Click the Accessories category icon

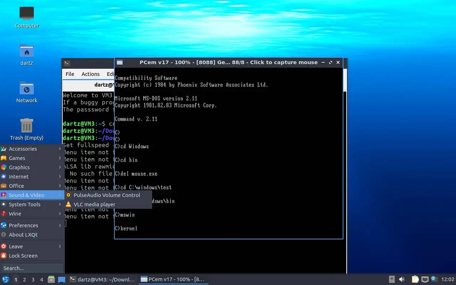click(x=4, y=149)
